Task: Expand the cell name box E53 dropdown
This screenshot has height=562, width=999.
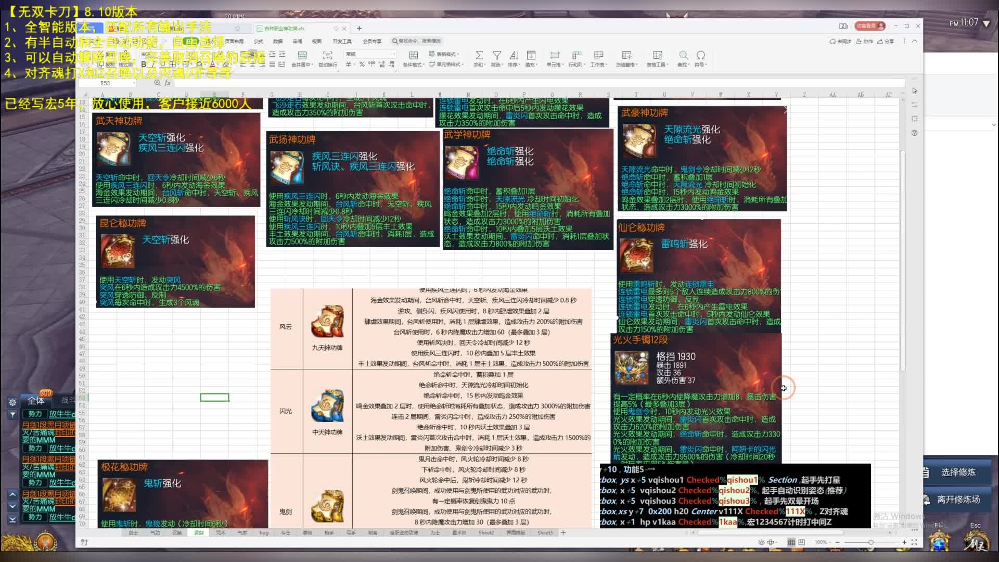Action: pos(134,83)
